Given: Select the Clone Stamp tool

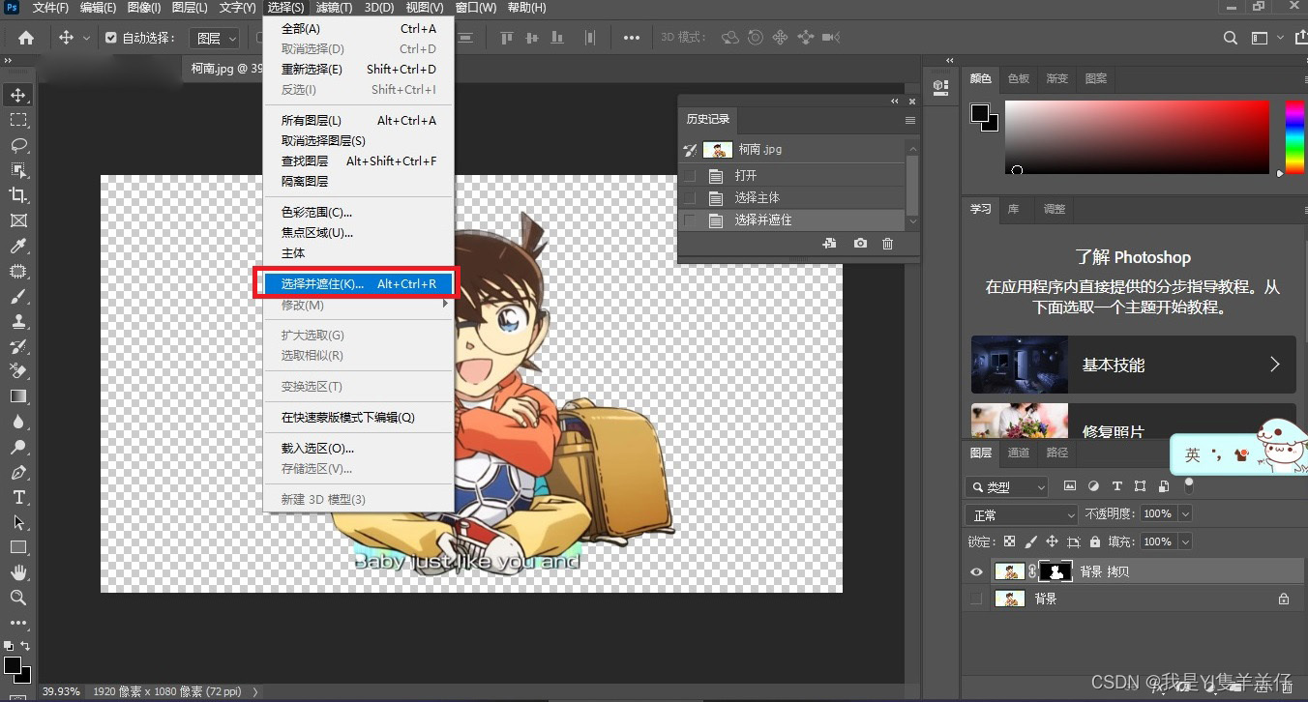Looking at the screenshot, I should click(18, 321).
